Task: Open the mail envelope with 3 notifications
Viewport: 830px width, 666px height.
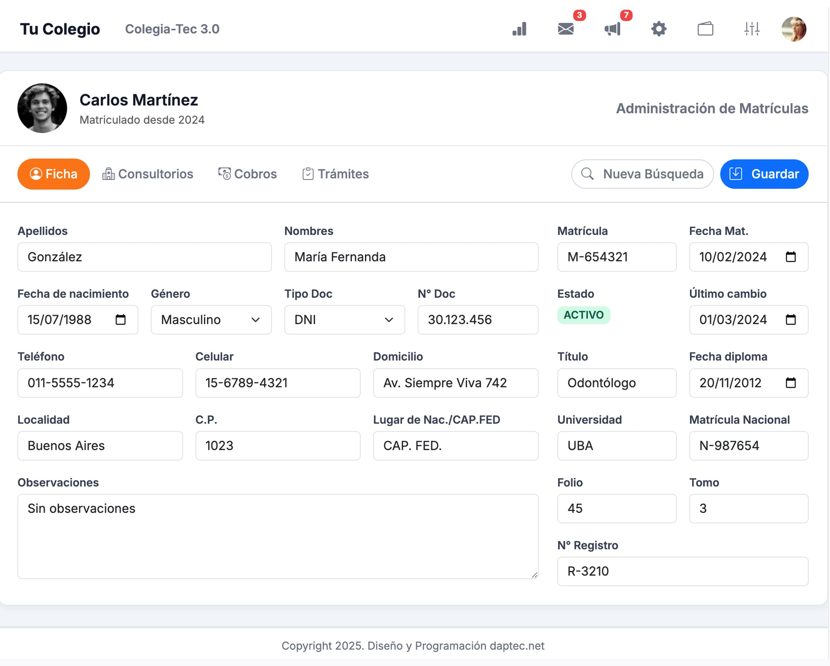Action: click(x=565, y=29)
